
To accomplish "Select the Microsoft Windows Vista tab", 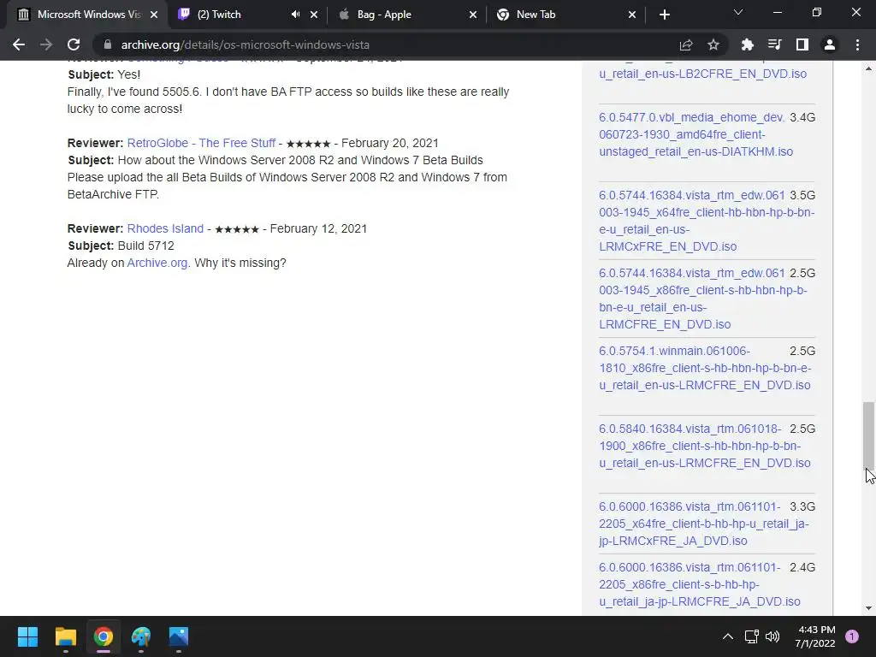I will 89,15.
